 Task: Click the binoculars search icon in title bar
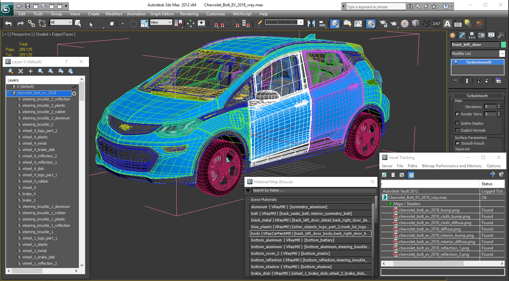click(410, 6)
